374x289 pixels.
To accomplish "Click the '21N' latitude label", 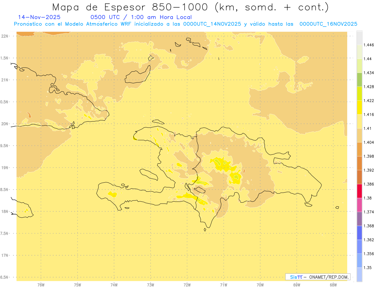I will pos(5,80).
